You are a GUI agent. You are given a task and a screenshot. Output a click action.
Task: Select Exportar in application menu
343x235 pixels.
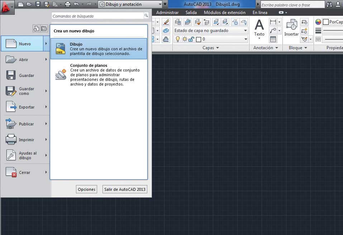pos(25,107)
